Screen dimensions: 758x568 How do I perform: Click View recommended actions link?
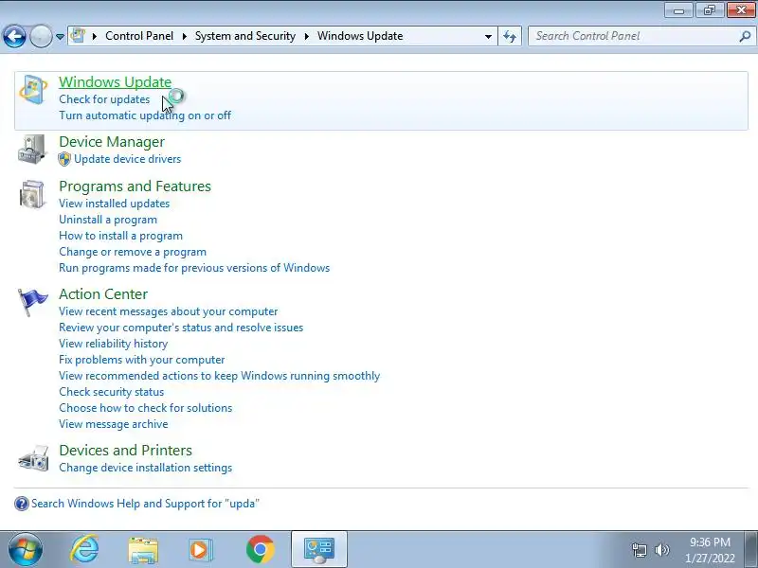(x=220, y=376)
